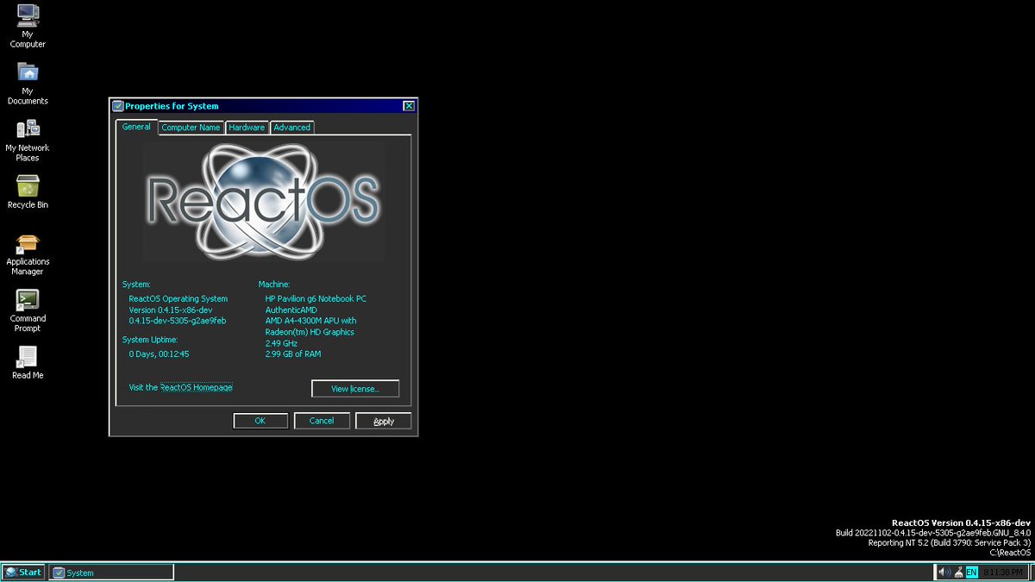Viewport: 1035px width, 582px height.
Task: Open My Computer from the desktop
Action: (27, 19)
